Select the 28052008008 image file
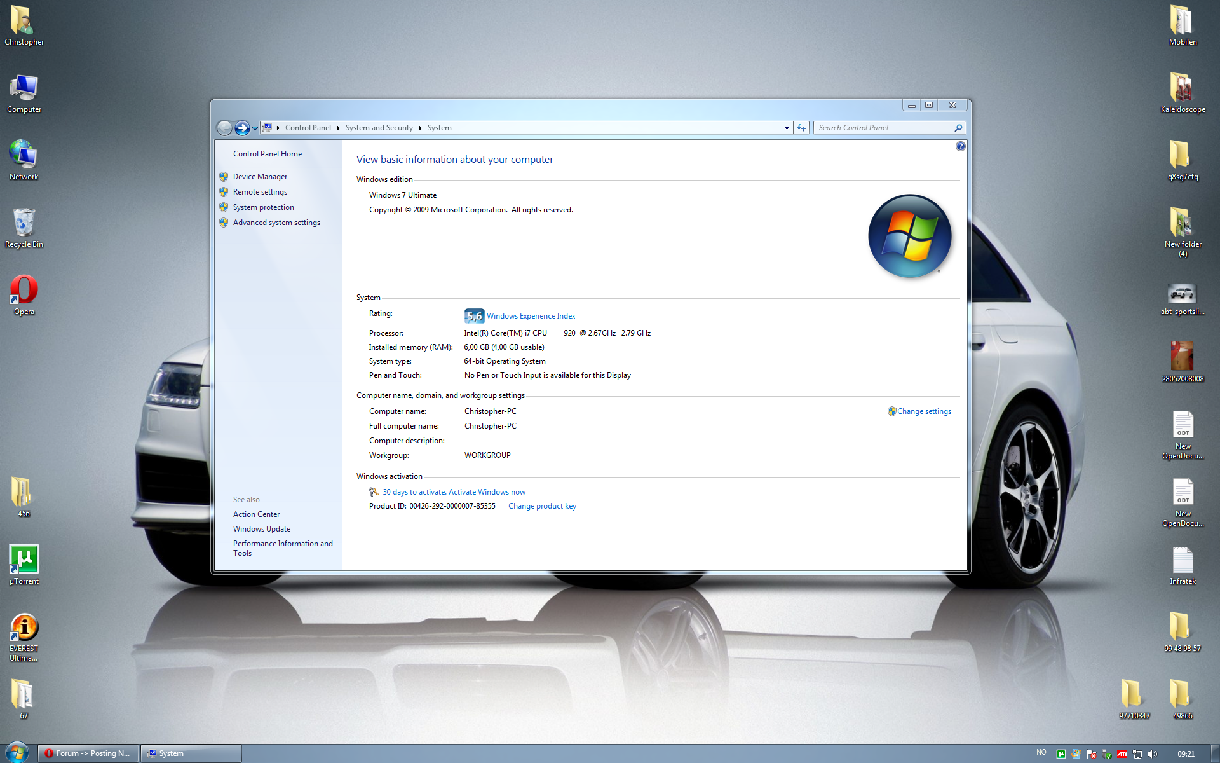Image resolution: width=1220 pixels, height=763 pixels. tap(1183, 362)
